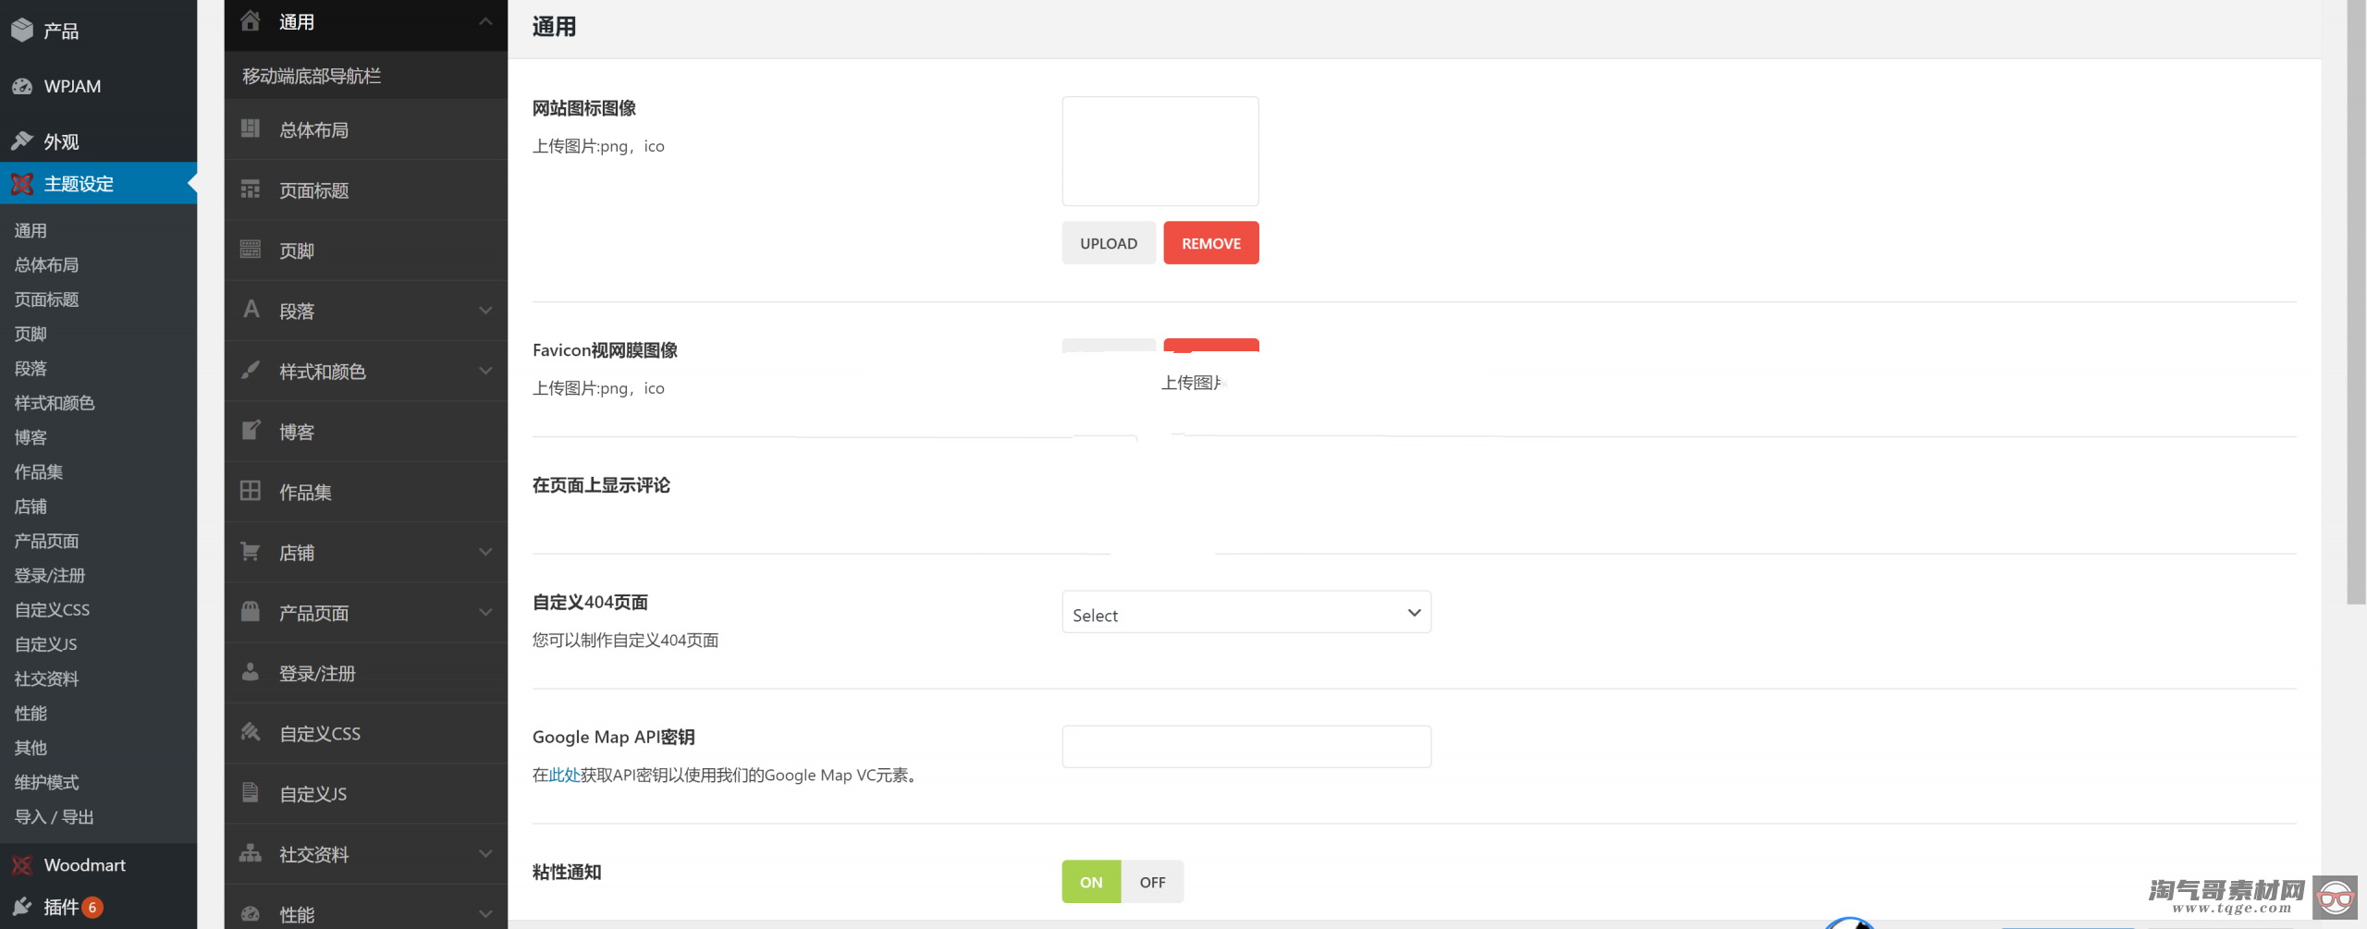Expand the 社交资料 section chevron

(x=485, y=854)
